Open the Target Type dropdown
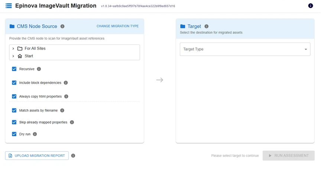This screenshot has height=171, width=321. click(245, 49)
